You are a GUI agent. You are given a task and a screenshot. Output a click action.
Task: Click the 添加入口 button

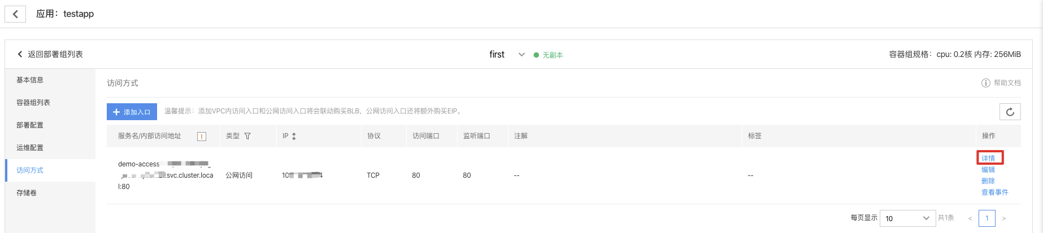[132, 112]
